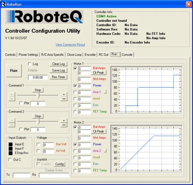Switch to the Console tab
The width and height of the screenshot is (193, 185).
point(127,55)
